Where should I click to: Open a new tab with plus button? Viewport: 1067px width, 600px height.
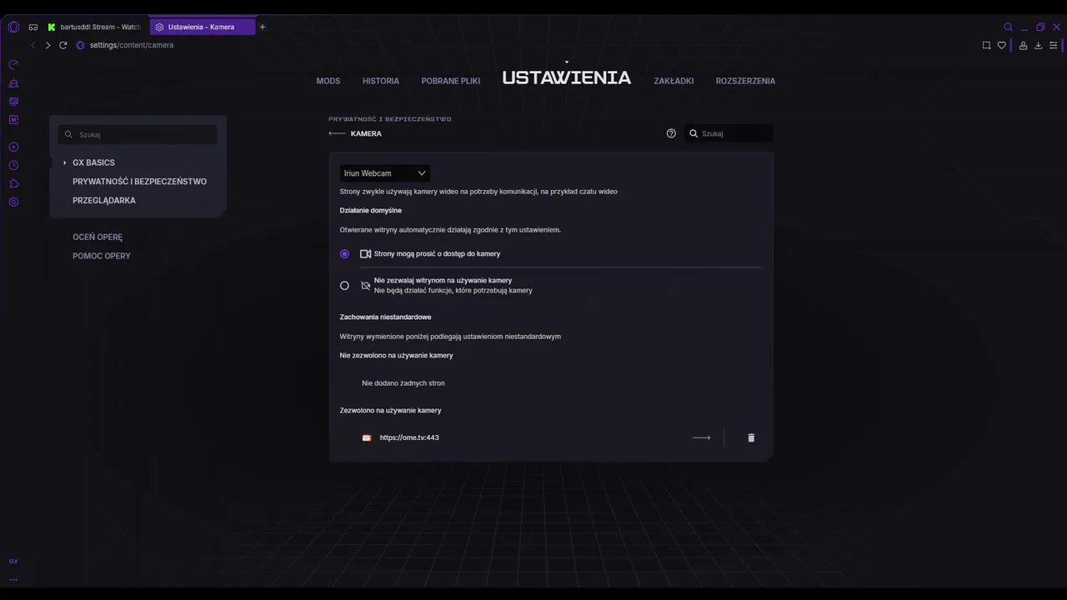click(x=263, y=27)
